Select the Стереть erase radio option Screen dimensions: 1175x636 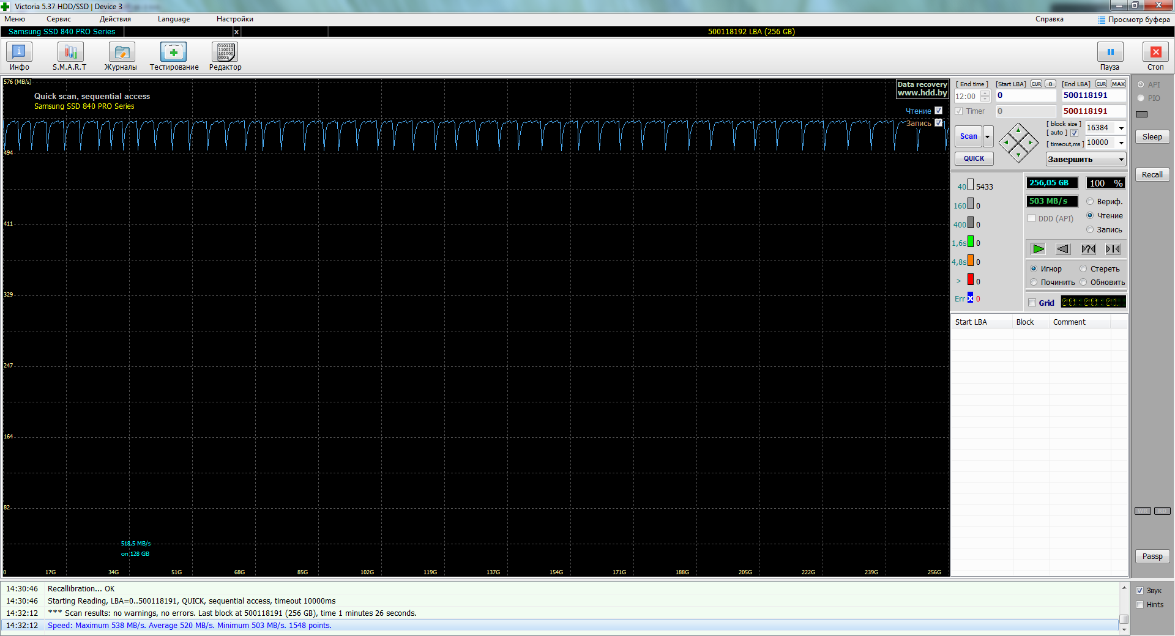(1083, 269)
